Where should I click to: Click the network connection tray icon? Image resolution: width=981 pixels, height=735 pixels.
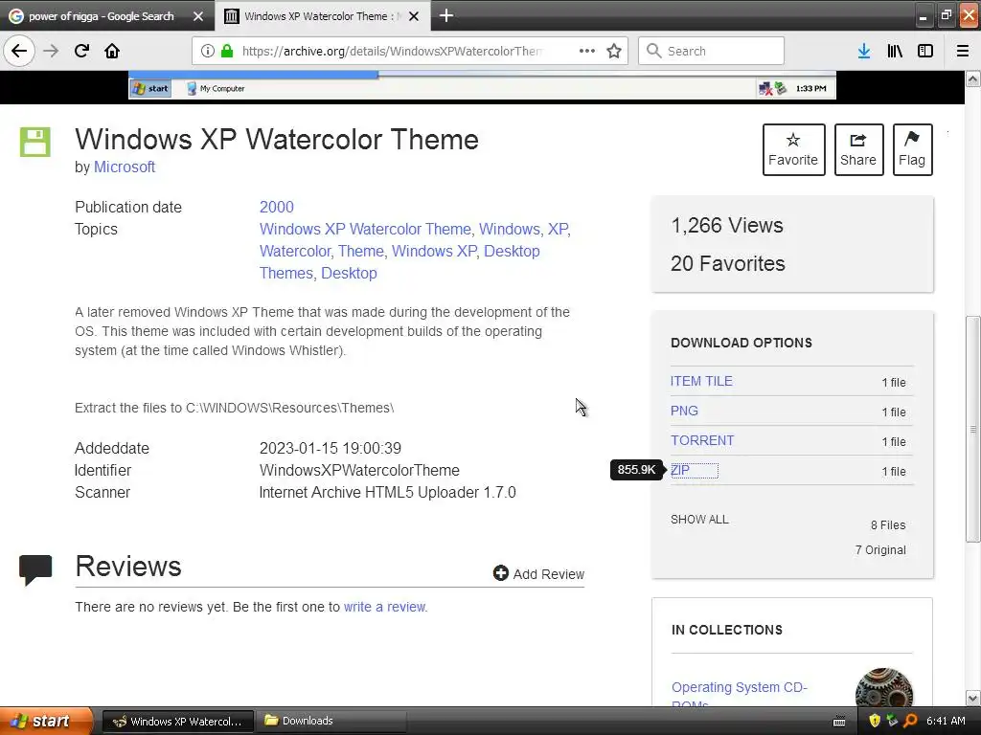[x=892, y=721]
